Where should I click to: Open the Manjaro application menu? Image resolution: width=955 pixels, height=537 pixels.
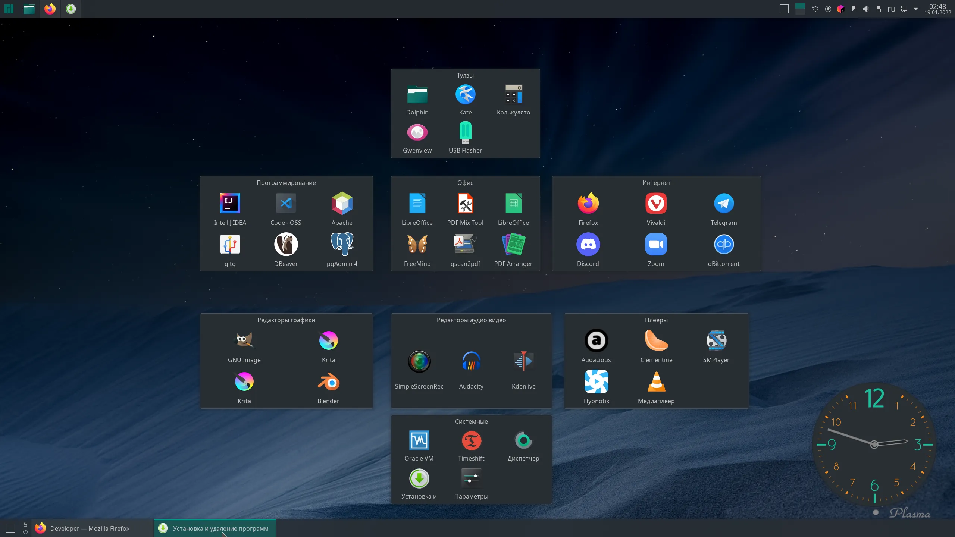(x=9, y=9)
